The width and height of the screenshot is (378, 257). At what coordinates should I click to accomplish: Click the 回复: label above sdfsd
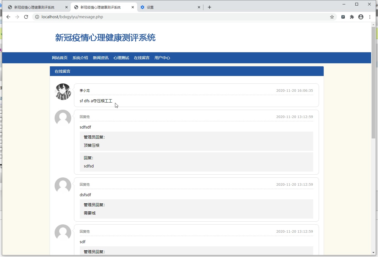tap(88, 158)
